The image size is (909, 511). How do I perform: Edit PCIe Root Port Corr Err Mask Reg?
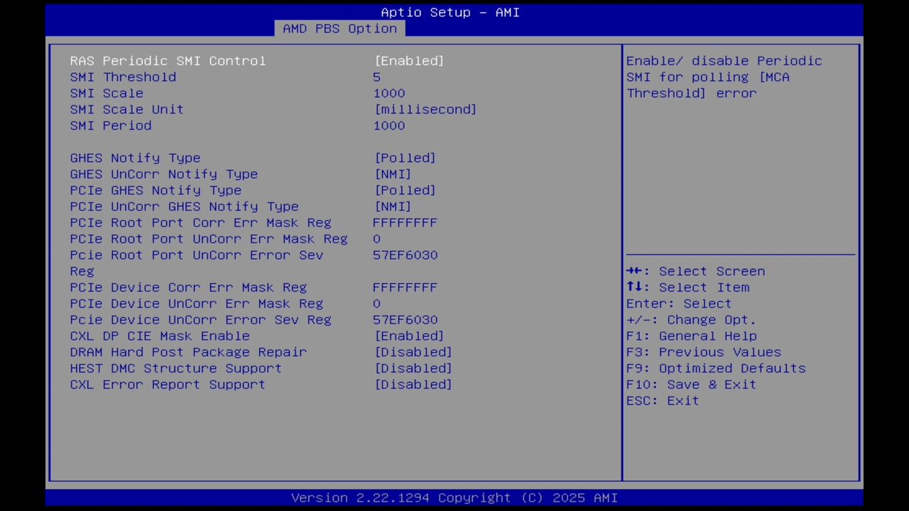tap(405, 222)
